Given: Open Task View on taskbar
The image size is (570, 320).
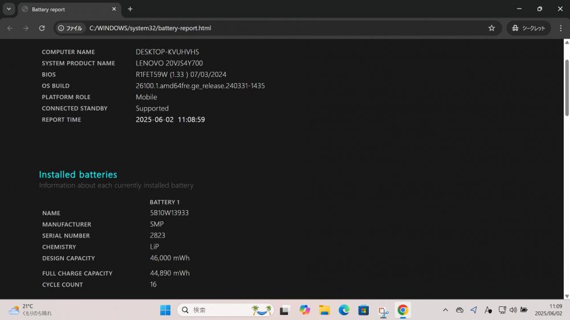Looking at the screenshot, I should pos(284,310).
